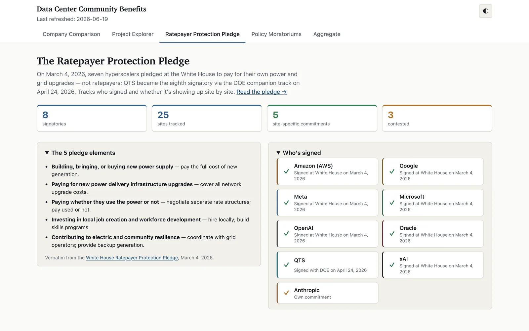Click 'Signed with DOE on April 24, 2026'

tap(330, 270)
